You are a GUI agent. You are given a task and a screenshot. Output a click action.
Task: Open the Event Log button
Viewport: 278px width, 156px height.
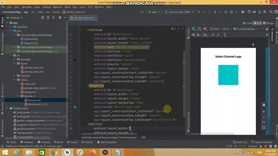point(240,142)
